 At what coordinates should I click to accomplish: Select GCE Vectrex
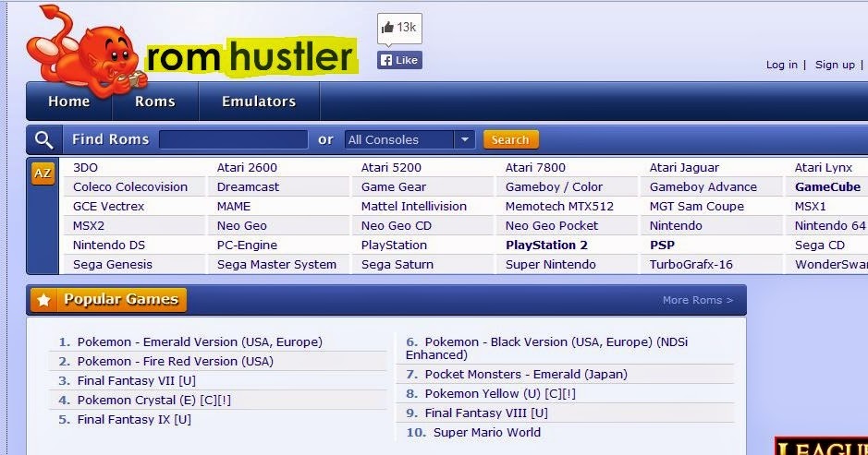[x=108, y=206]
